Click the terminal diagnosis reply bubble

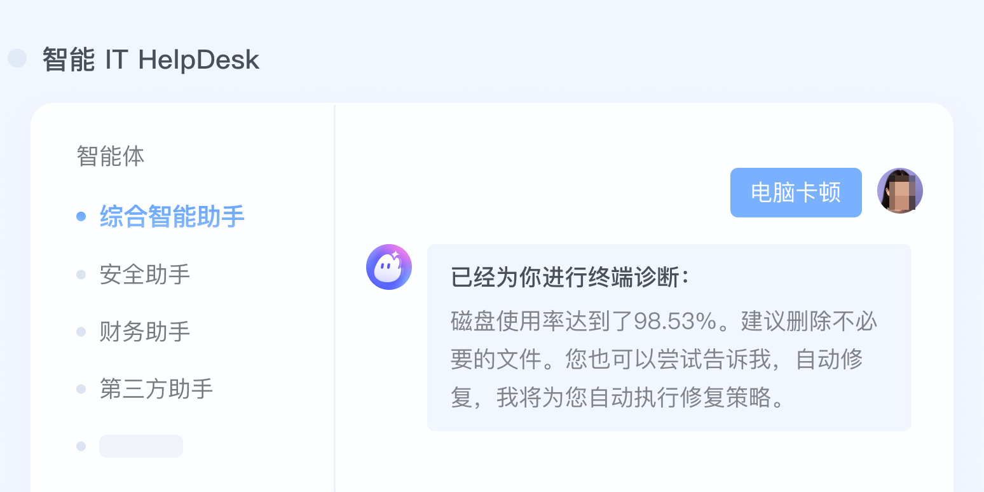pos(669,337)
